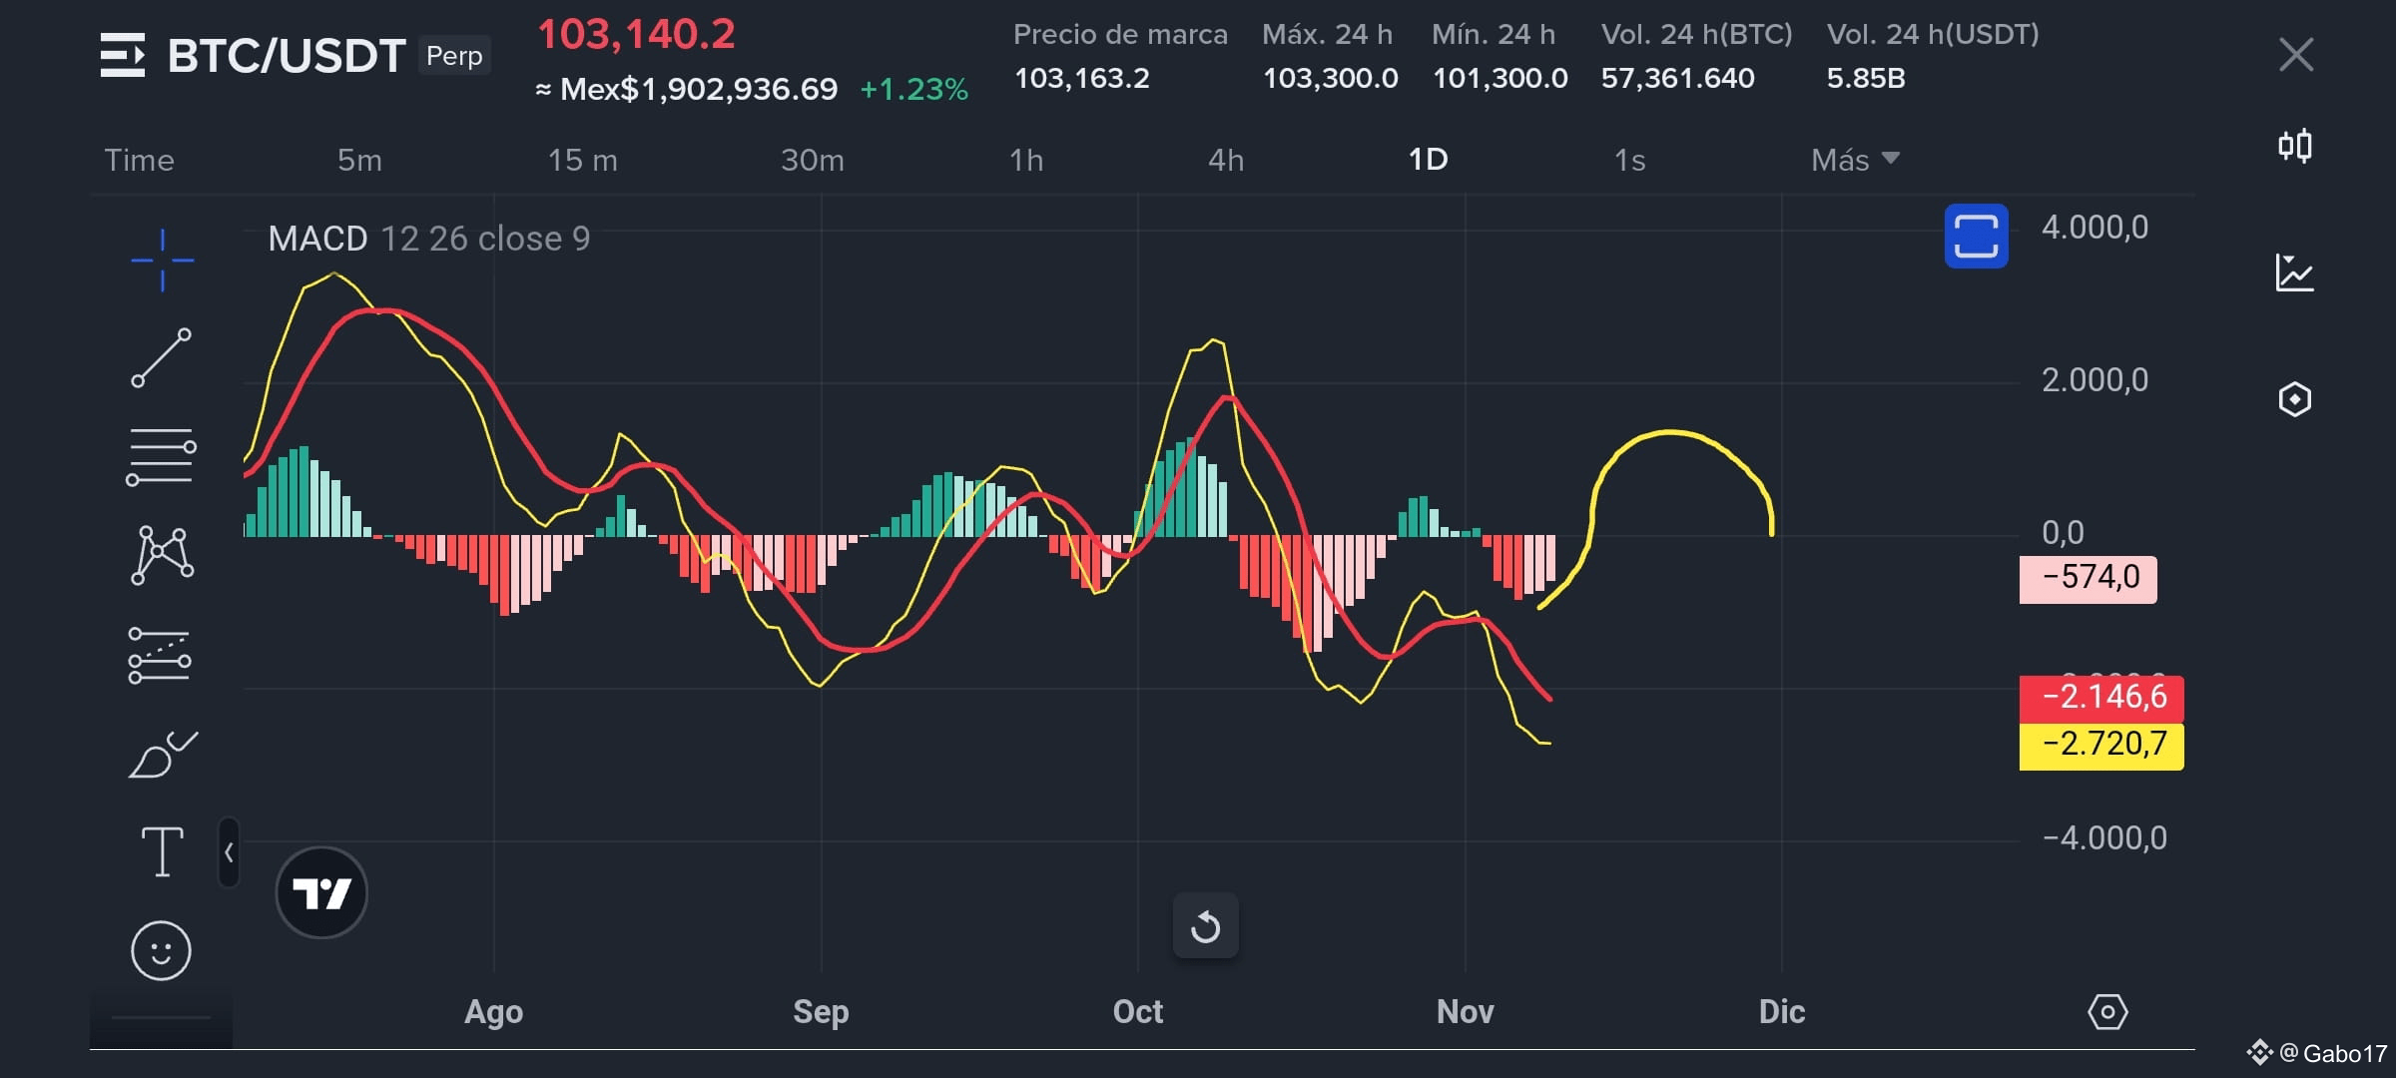Image resolution: width=2396 pixels, height=1078 pixels.
Task: Open the indicators line chart icon
Action: (x=2295, y=272)
